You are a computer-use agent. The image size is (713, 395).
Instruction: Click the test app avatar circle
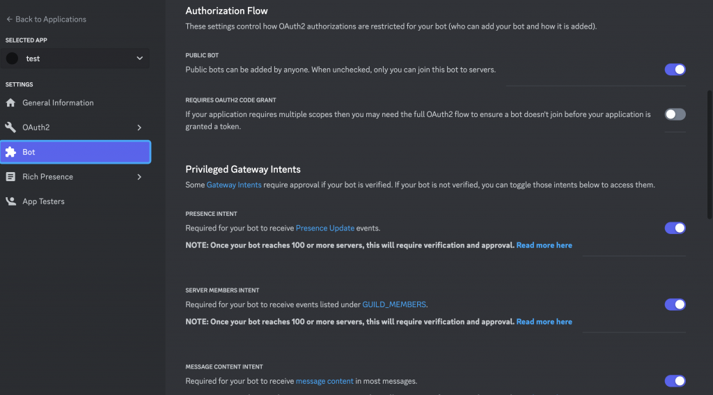[x=12, y=59]
